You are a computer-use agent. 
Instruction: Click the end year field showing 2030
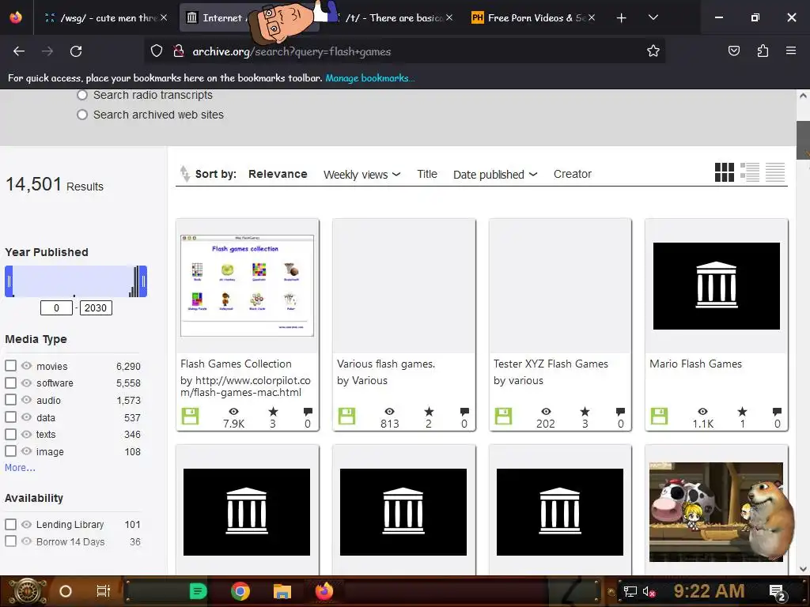pyautogui.click(x=96, y=307)
